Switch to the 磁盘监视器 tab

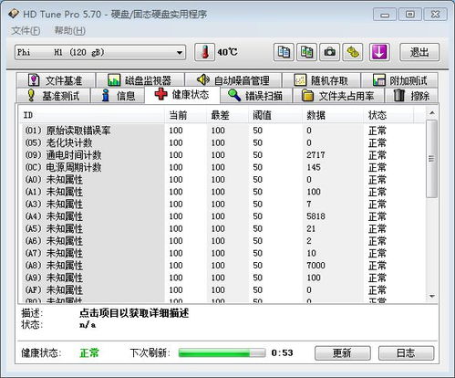pyautogui.click(x=140, y=80)
